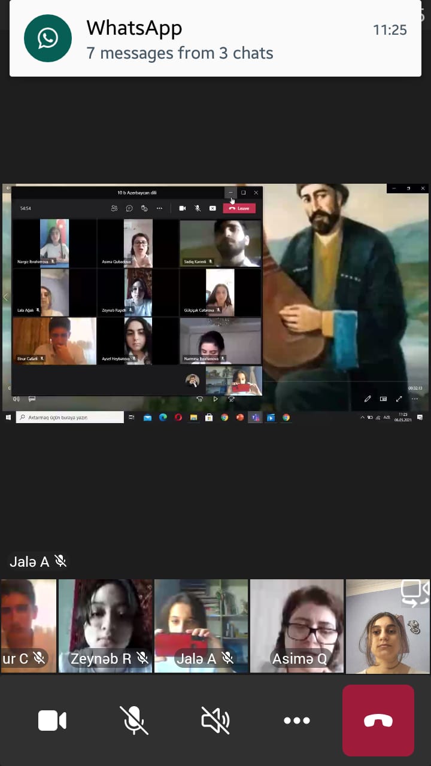The height and width of the screenshot is (766, 431).
Task: Hang up with the red end-call button
Action: [378, 721]
